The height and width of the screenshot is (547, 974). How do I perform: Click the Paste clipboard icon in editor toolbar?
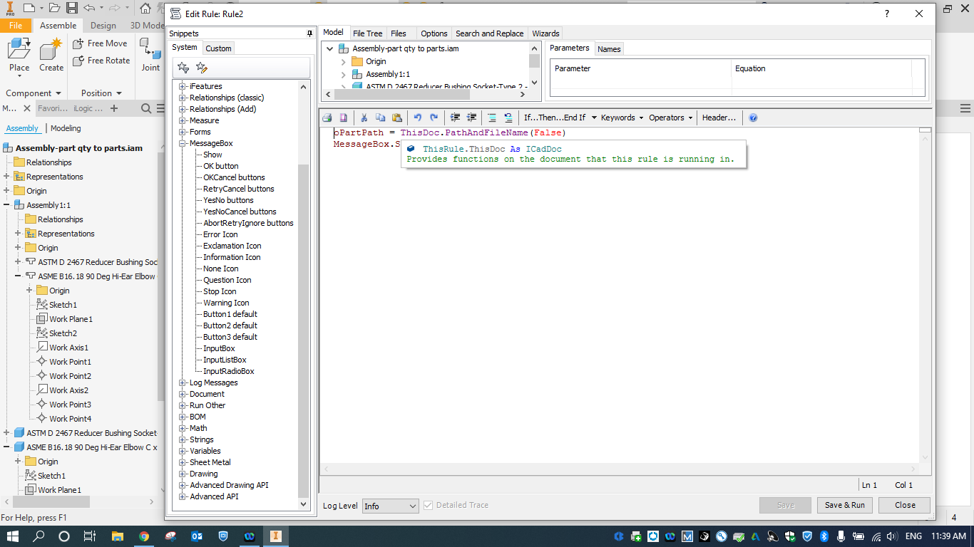(x=397, y=118)
